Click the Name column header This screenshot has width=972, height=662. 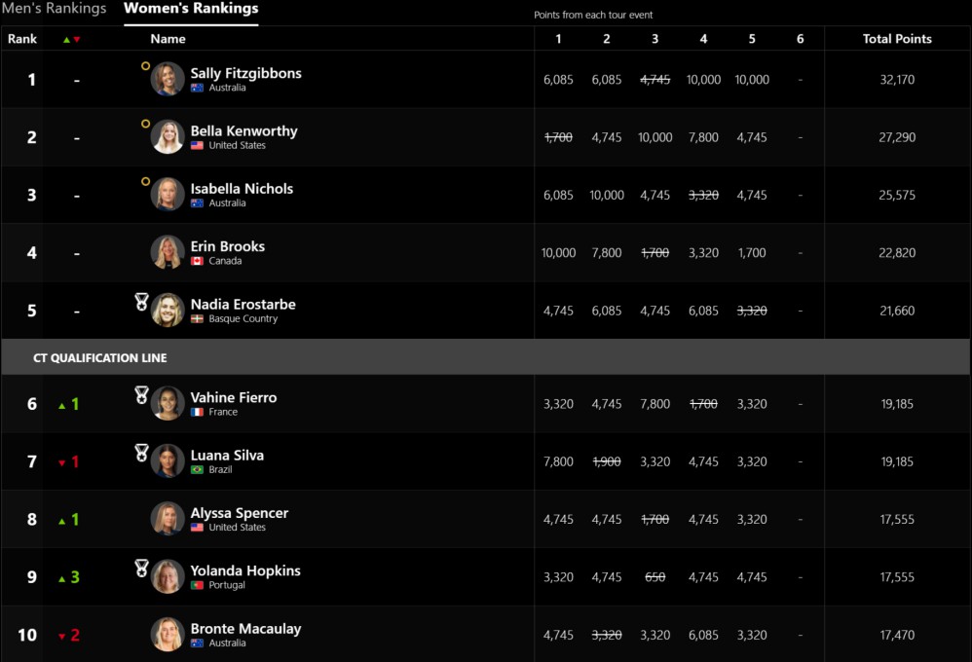click(x=168, y=38)
